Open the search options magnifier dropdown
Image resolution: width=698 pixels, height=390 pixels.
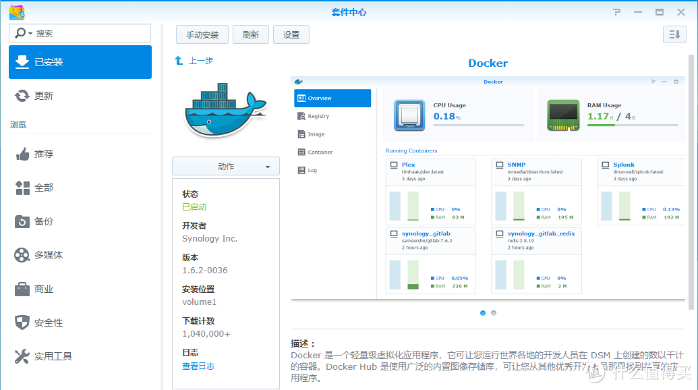pos(23,33)
